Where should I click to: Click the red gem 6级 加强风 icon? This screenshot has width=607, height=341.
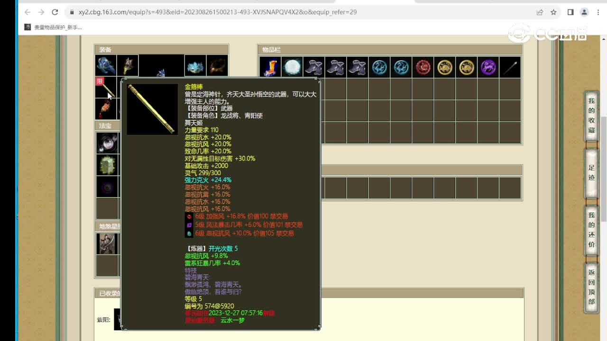coord(189,216)
